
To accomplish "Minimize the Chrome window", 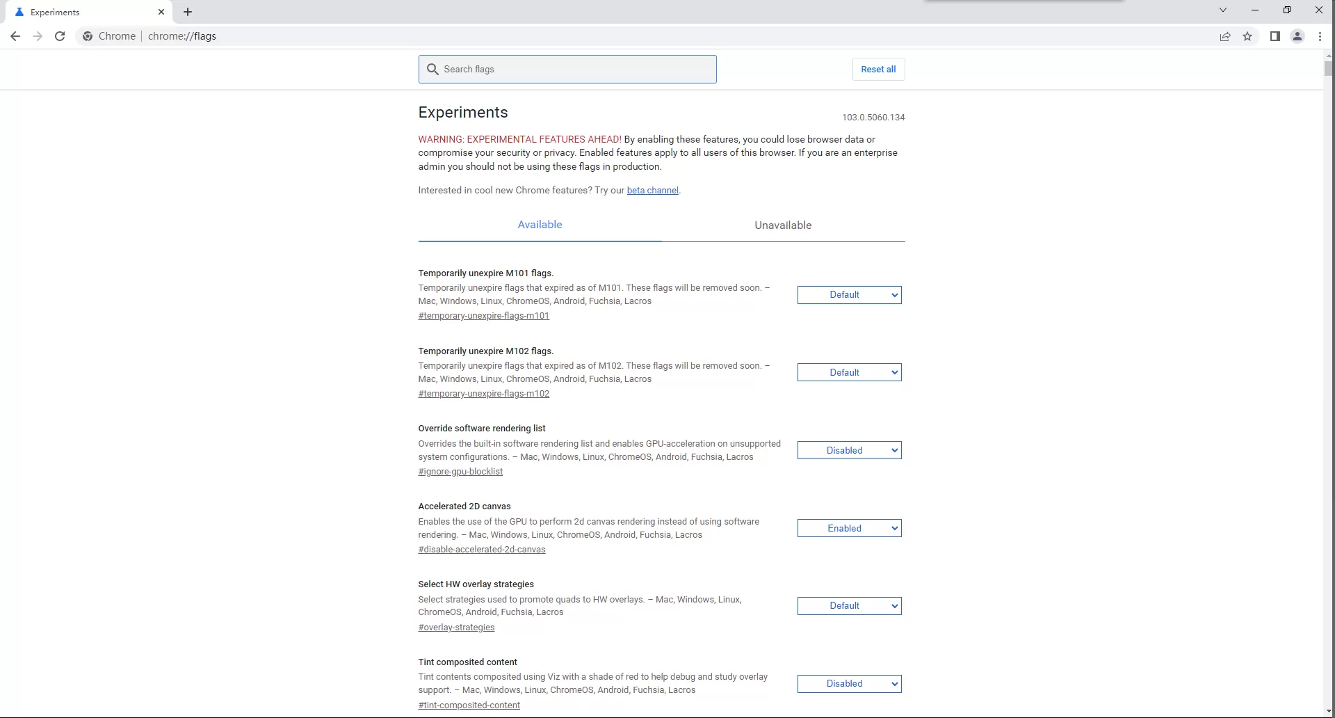I will click(1255, 10).
